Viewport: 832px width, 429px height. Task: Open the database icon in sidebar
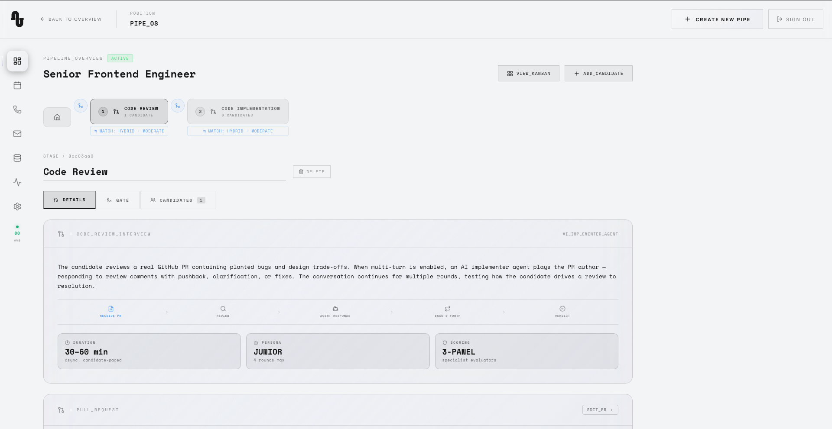pyautogui.click(x=17, y=158)
